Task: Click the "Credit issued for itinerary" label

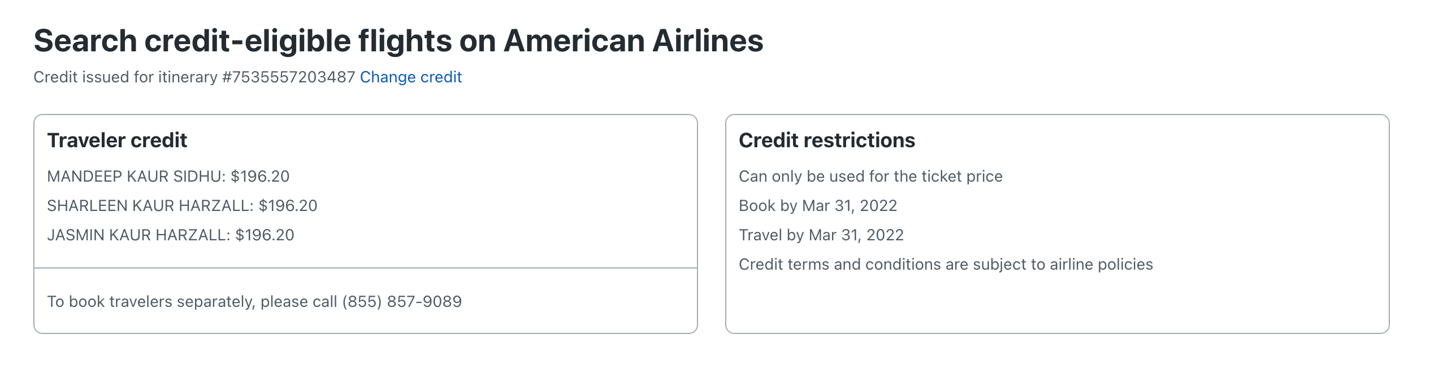Action: (125, 77)
